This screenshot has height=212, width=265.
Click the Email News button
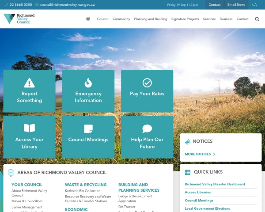[x=236, y=5]
